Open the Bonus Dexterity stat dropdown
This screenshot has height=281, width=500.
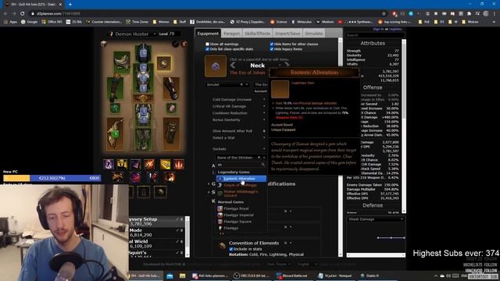pos(238,119)
